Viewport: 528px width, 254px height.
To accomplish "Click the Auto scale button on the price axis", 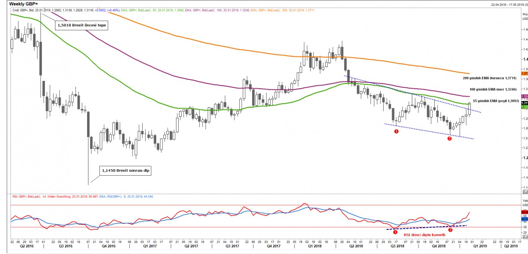I will (x=525, y=204).
